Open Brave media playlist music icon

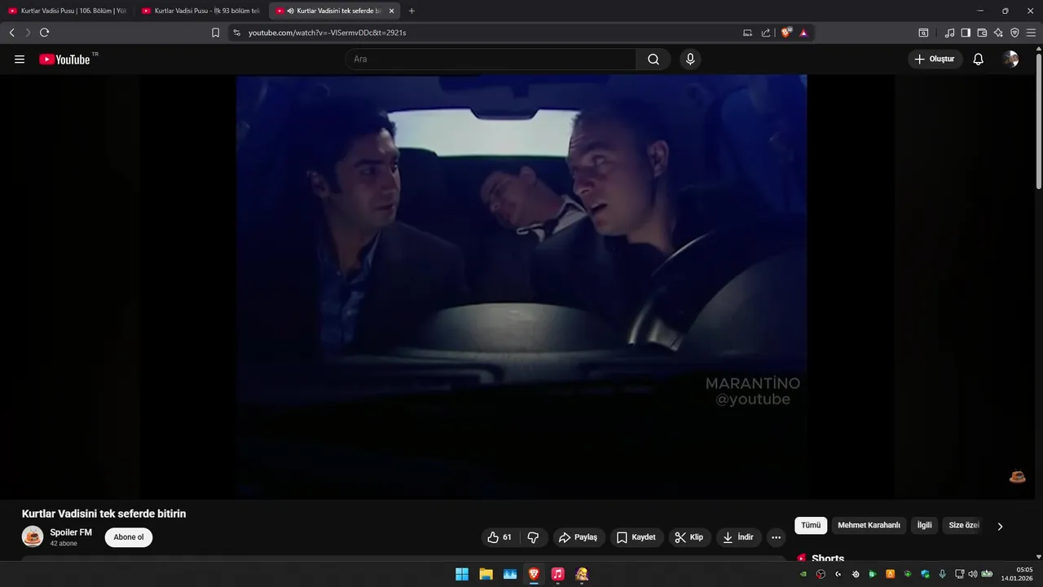[x=949, y=33]
